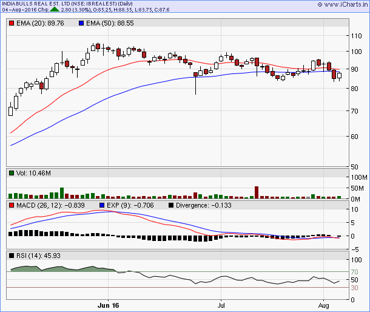Click the Vol: 10.46M label
Image resolution: width=370 pixels, height=312 pixels.
(x=33, y=173)
